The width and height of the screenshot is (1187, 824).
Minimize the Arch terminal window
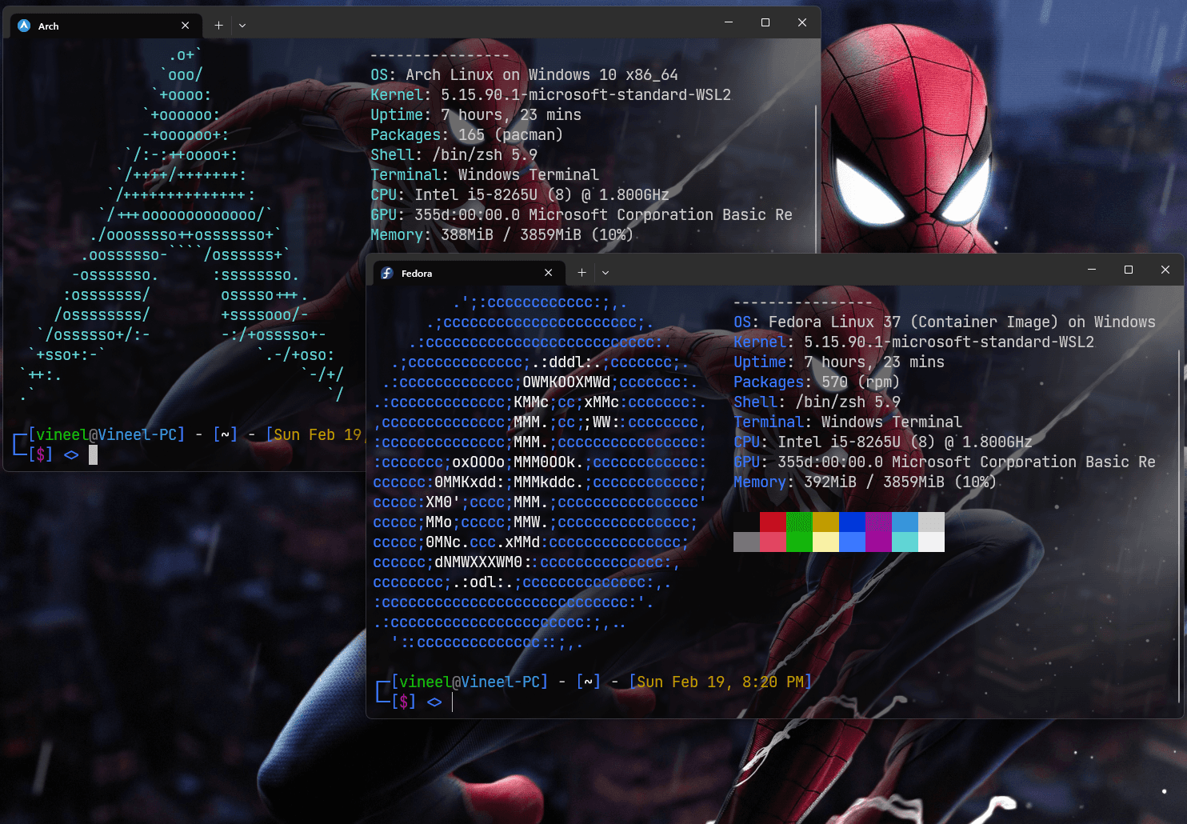(x=729, y=22)
